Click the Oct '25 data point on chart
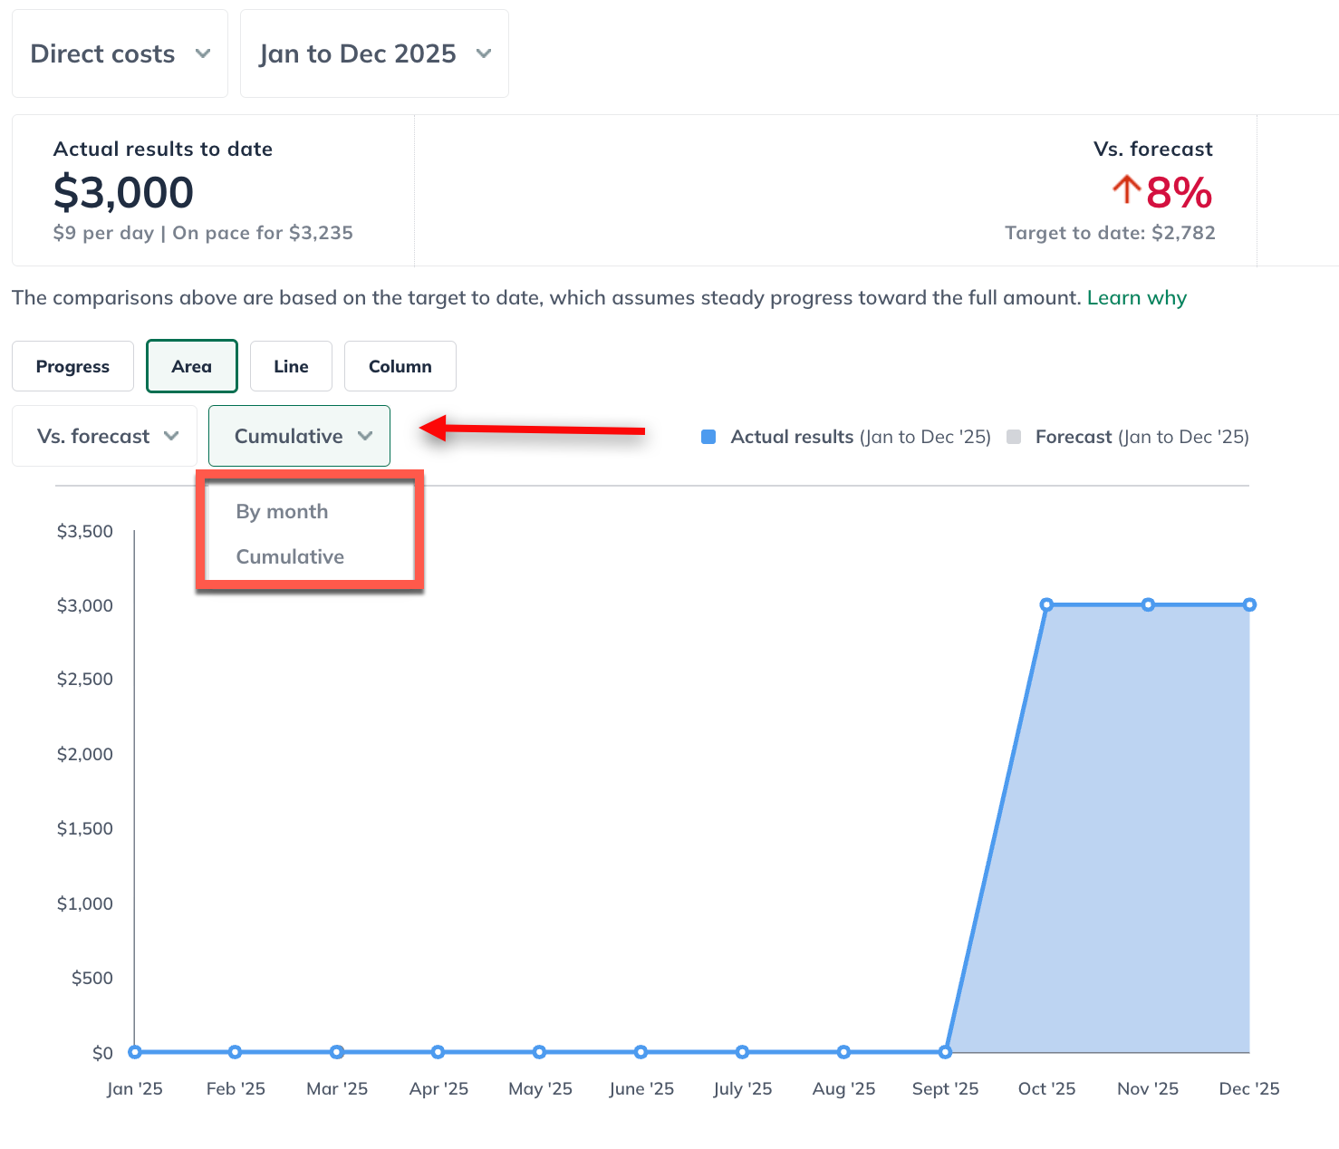Viewport: 1339px width, 1149px height. tap(1046, 605)
